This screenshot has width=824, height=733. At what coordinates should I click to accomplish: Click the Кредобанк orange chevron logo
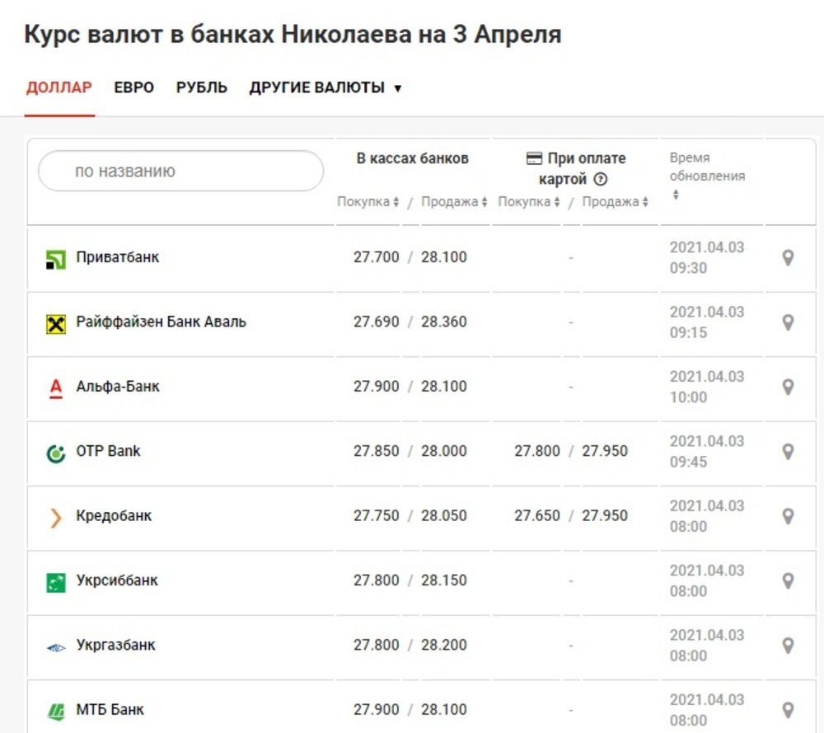56,518
